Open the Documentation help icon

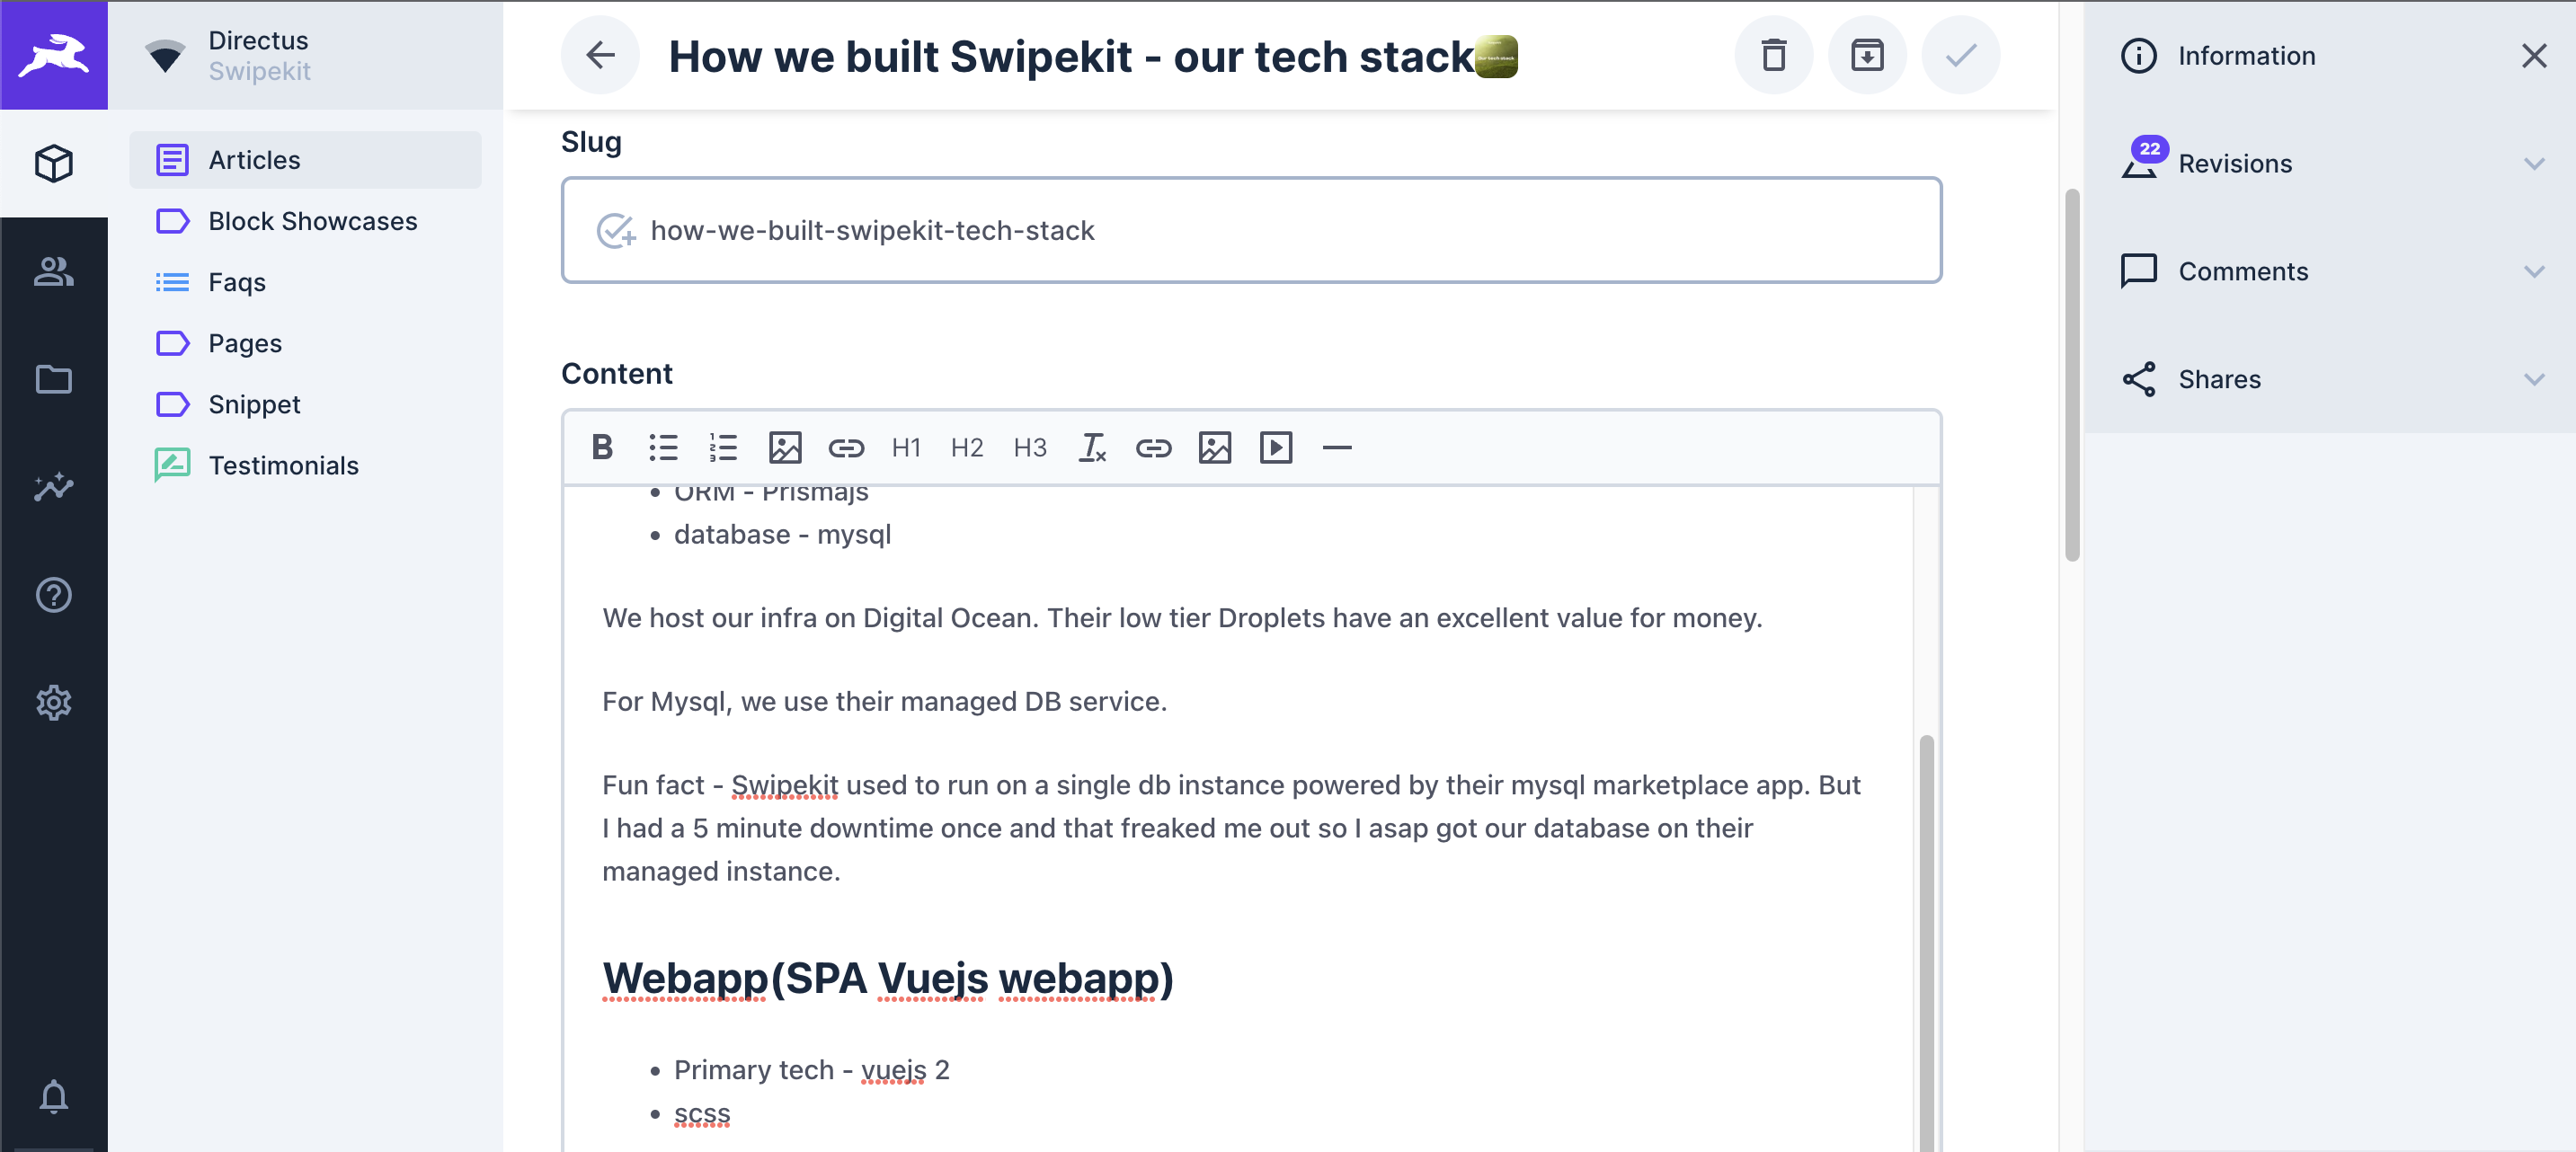coord(54,595)
